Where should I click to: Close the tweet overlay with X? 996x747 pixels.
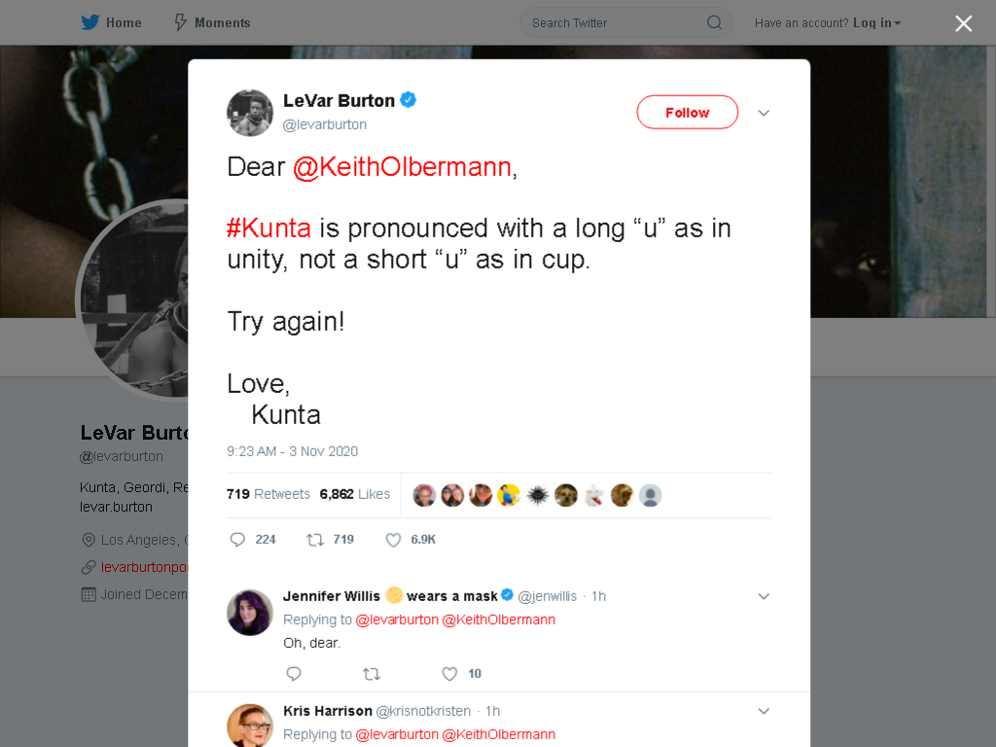click(964, 23)
